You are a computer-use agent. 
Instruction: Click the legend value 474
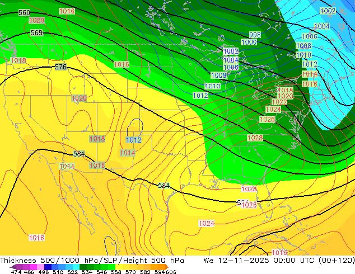(x=16, y=272)
